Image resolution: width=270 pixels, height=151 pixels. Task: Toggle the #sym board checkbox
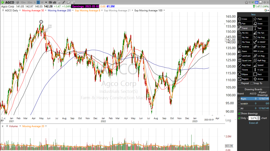(239, 99)
